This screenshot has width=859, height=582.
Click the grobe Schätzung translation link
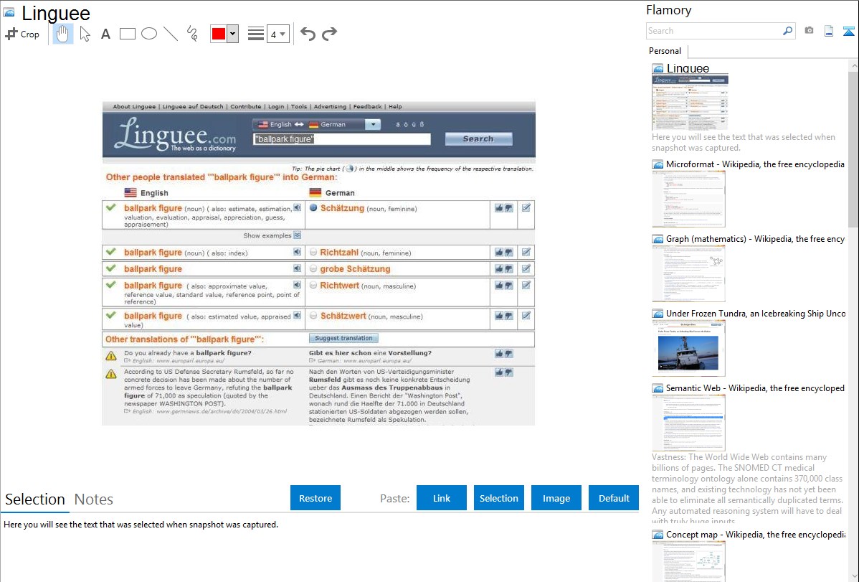pyautogui.click(x=355, y=269)
